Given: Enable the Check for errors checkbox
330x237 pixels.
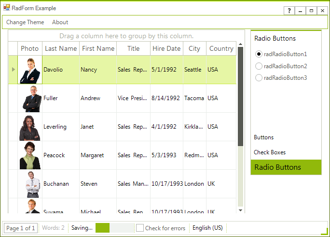Looking at the screenshot, I should tap(140, 228).
